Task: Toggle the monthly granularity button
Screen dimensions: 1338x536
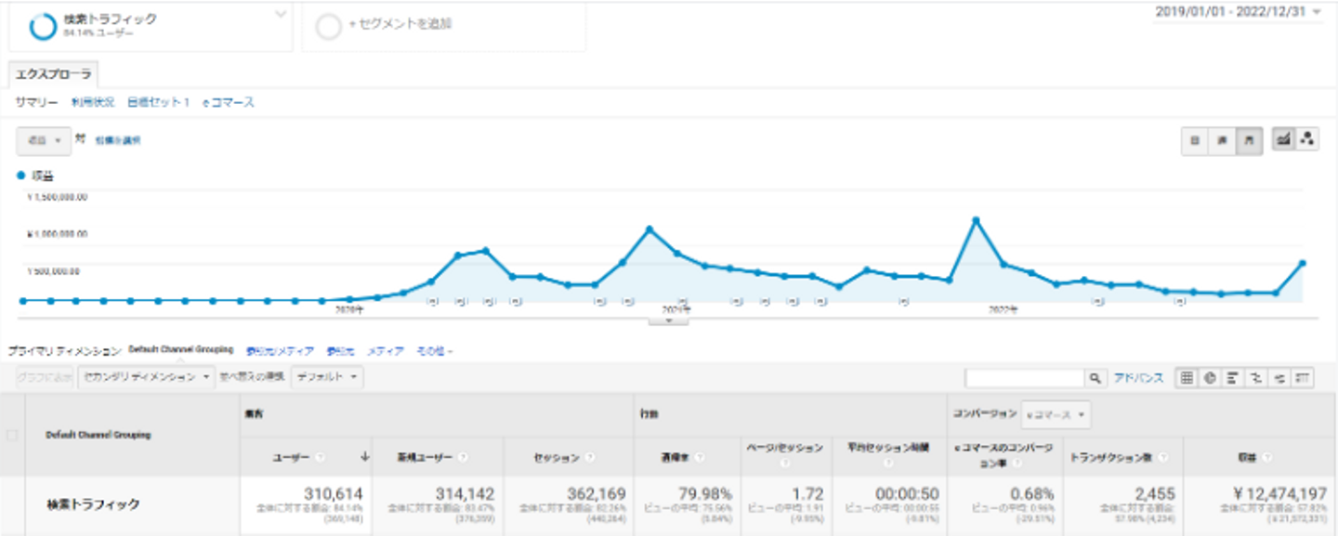Action: 1249,140
